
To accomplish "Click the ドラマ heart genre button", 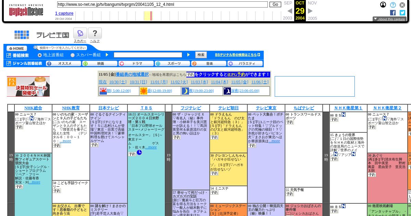I will point(136,63).
